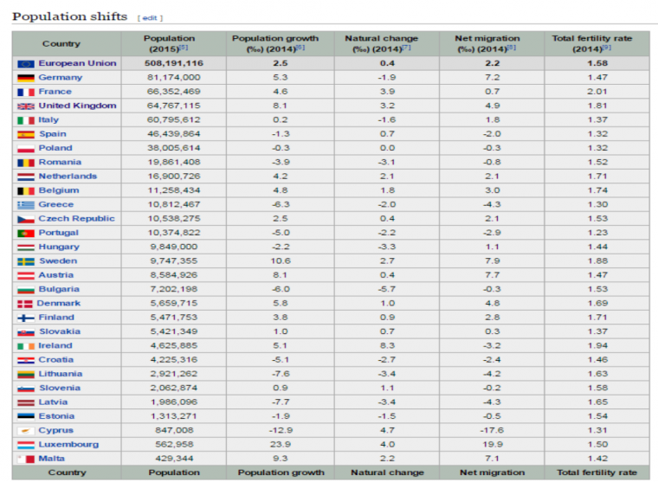Select Cyprus net migration value -17.6
Image resolution: width=658 pixels, height=482 pixels.
(492, 430)
